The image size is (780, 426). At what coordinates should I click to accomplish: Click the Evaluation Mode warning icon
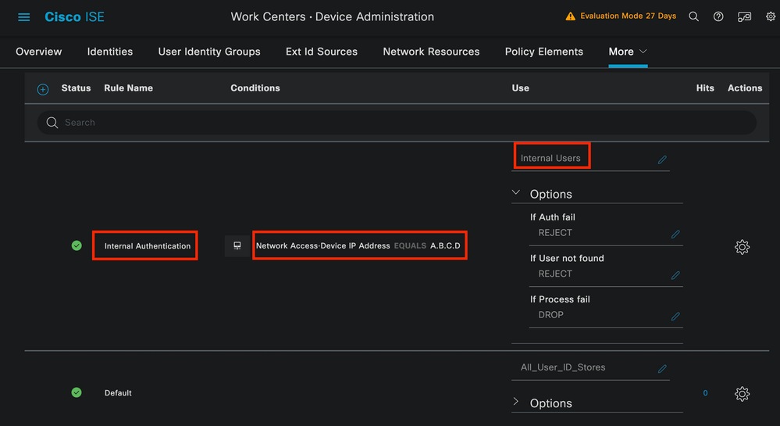pos(570,16)
